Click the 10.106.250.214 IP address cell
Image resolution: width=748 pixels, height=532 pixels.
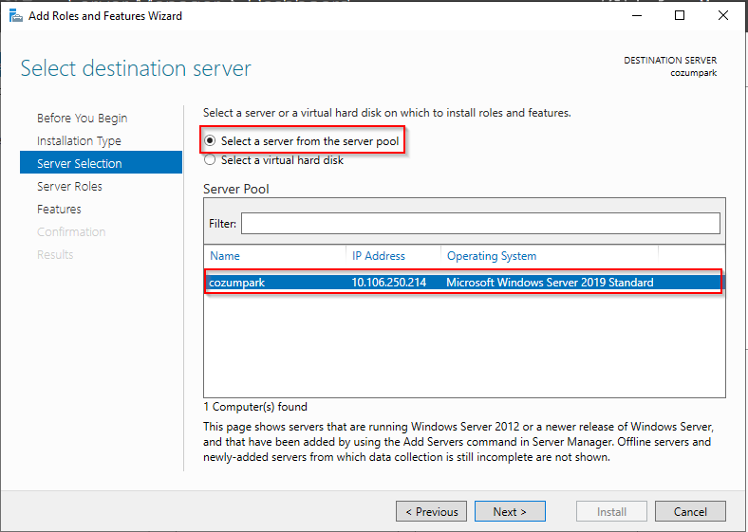click(x=389, y=283)
